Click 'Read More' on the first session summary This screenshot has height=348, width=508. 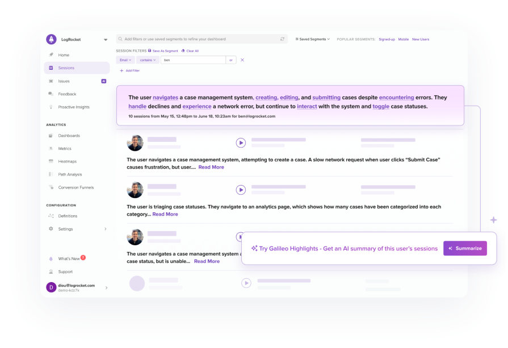coord(211,167)
